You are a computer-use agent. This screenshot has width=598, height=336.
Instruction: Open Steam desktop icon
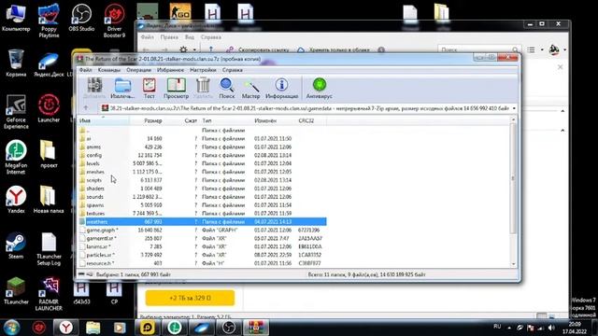click(x=16, y=245)
